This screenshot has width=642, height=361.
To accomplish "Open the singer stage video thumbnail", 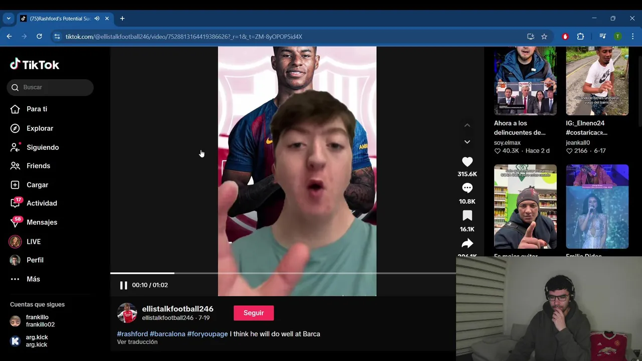I will [597, 207].
